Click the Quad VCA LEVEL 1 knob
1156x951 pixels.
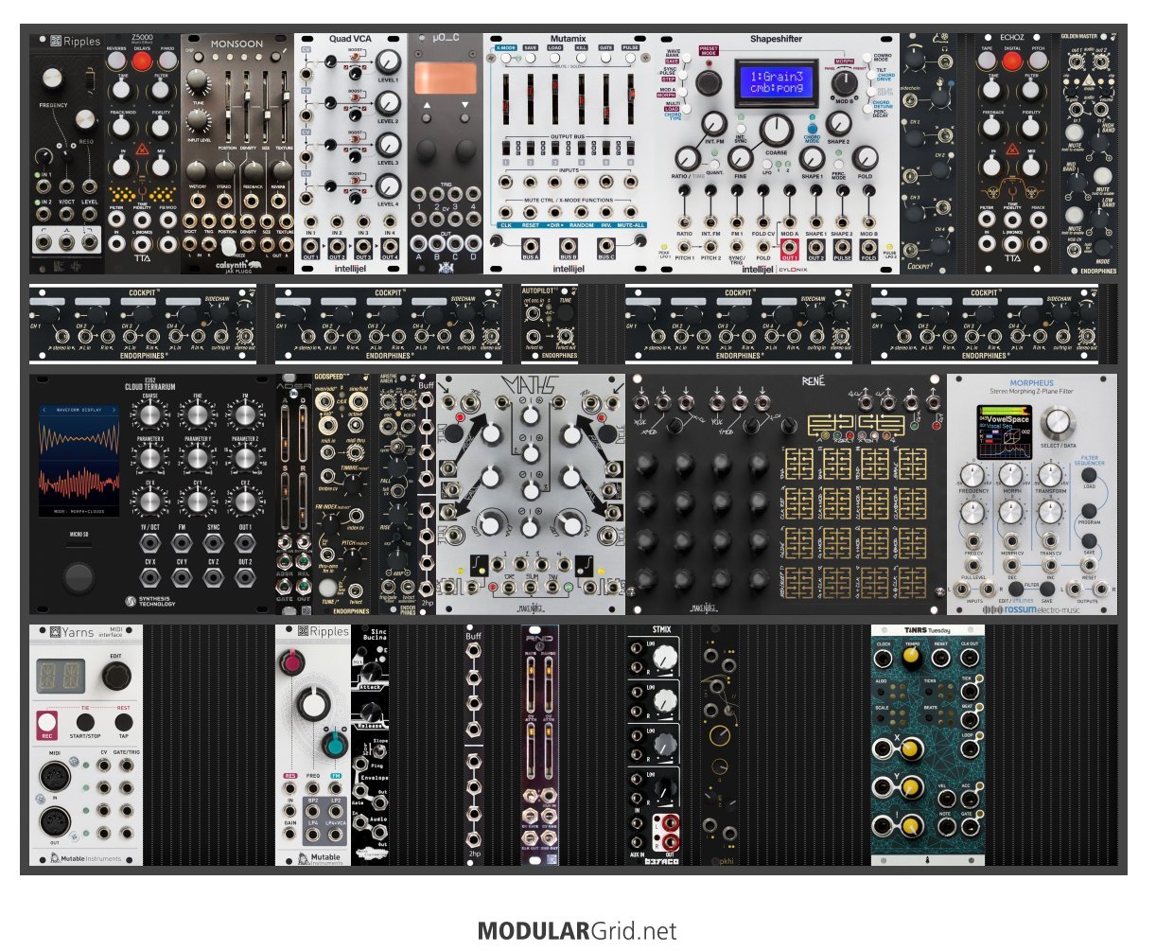click(x=388, y=63)
